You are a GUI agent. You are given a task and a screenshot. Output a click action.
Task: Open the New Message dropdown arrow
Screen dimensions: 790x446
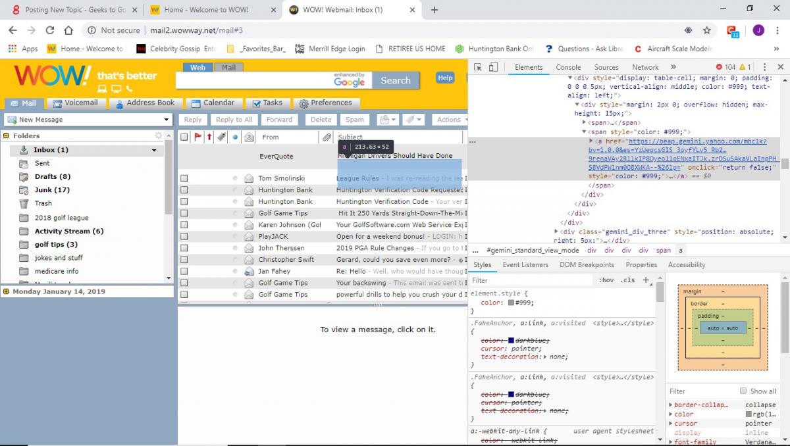167,120
